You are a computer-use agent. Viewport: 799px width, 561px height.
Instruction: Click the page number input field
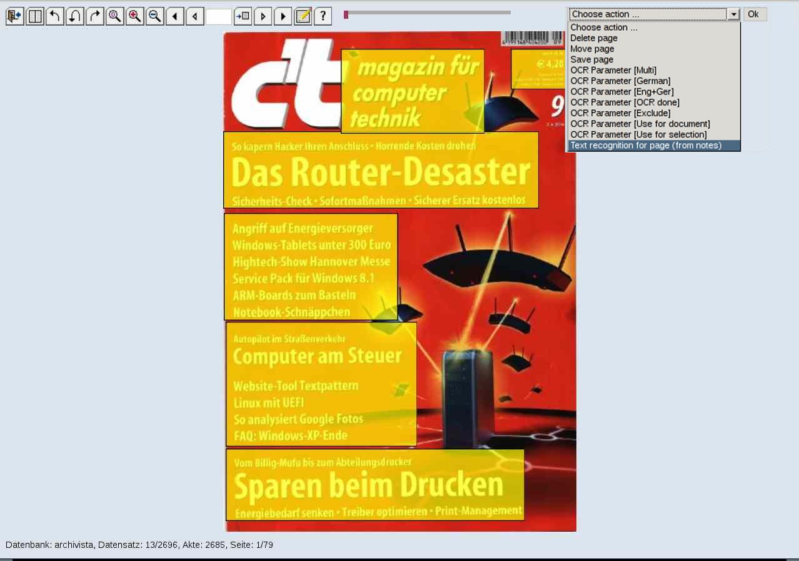tap(219, 16)
